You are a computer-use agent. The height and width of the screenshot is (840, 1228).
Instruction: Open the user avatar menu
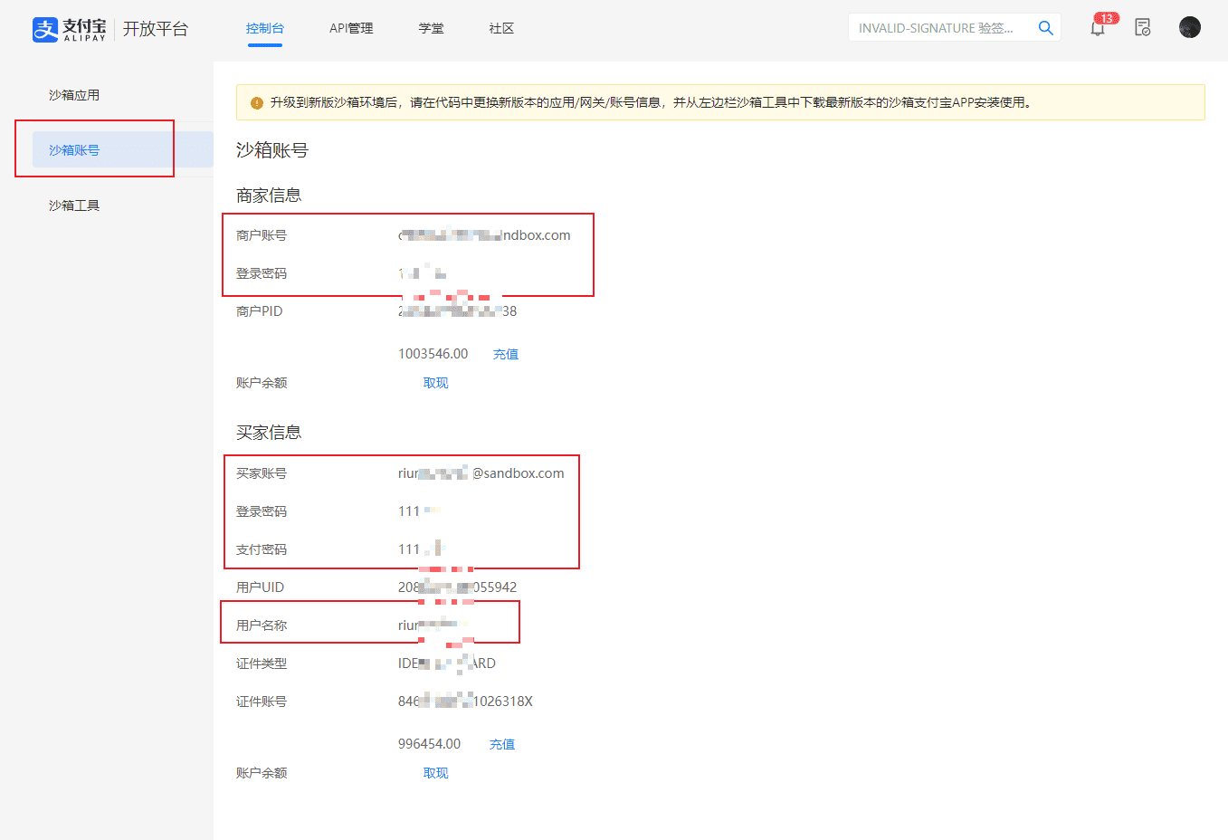[x=1190, y=27]
